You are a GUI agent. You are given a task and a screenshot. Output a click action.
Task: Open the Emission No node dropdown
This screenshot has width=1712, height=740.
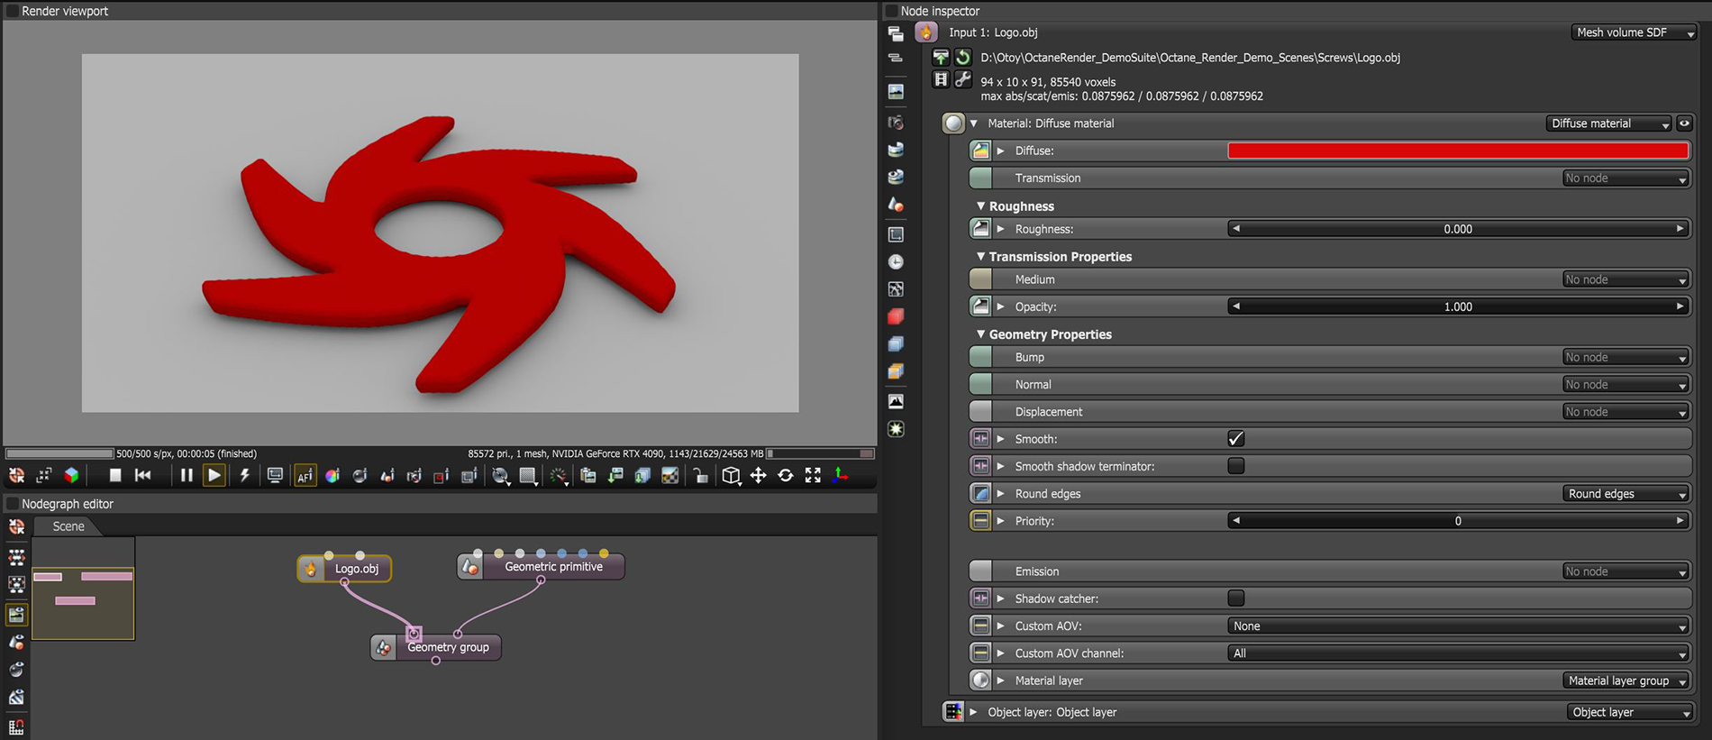[1625, 571]
